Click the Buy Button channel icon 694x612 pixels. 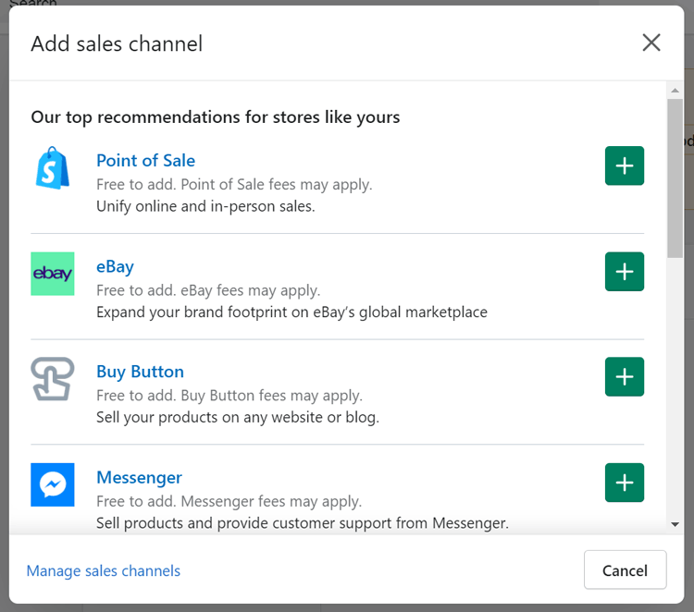53,379
